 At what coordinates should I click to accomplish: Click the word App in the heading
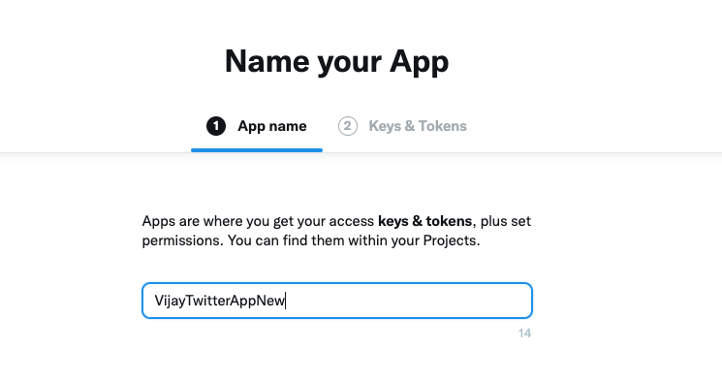click(x=419, y=62)
